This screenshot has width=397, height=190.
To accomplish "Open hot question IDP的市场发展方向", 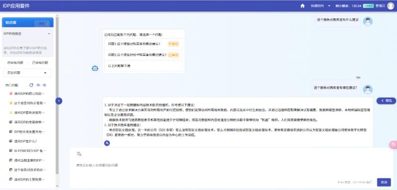I will point(29,132).
